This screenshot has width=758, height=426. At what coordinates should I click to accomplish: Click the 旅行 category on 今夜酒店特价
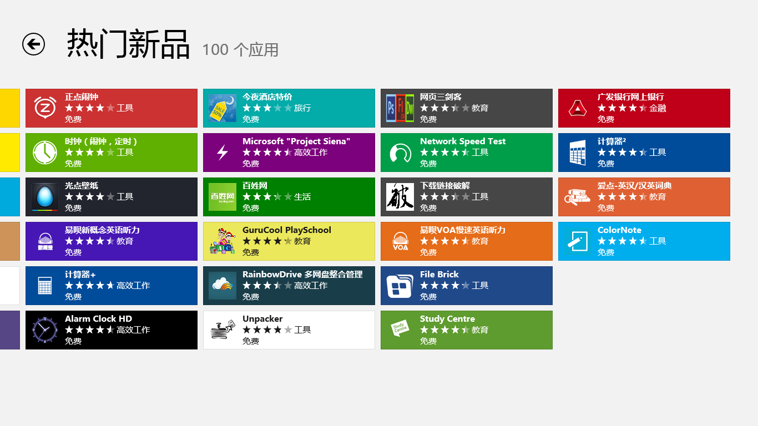(302, 108)
